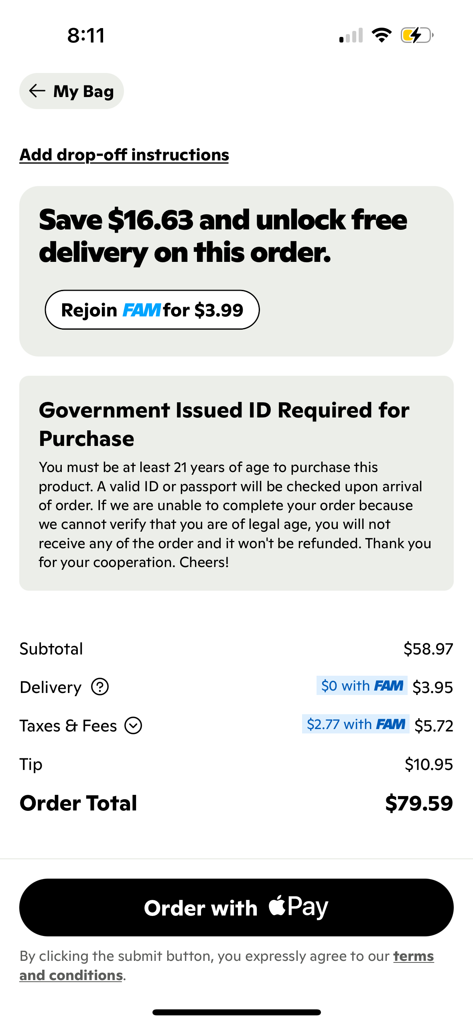Return to My Bag screen
Viewport: 473px width, 1025px height.
pos(71,91)
